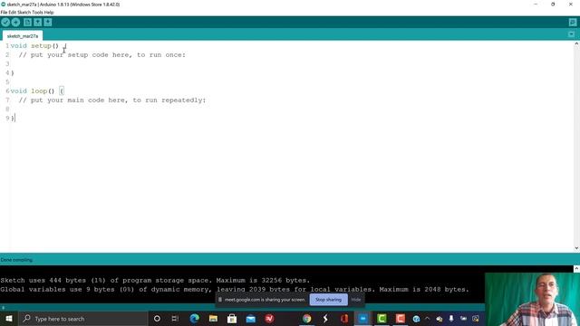
Task: Open the blue help icon in the system tray
Action: (x=416, y=319)
